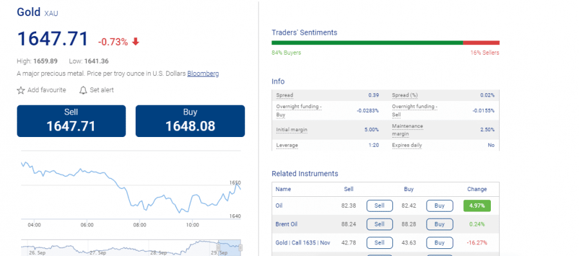Click Sell button for Oil
The width and height of the screenshot is (579, 256).
(380, 206)
